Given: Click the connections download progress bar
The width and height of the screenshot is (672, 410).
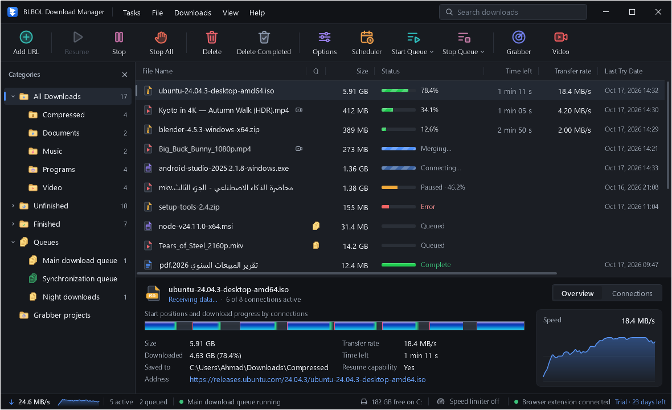Looking at the screenshot, I should coord(334,326).
